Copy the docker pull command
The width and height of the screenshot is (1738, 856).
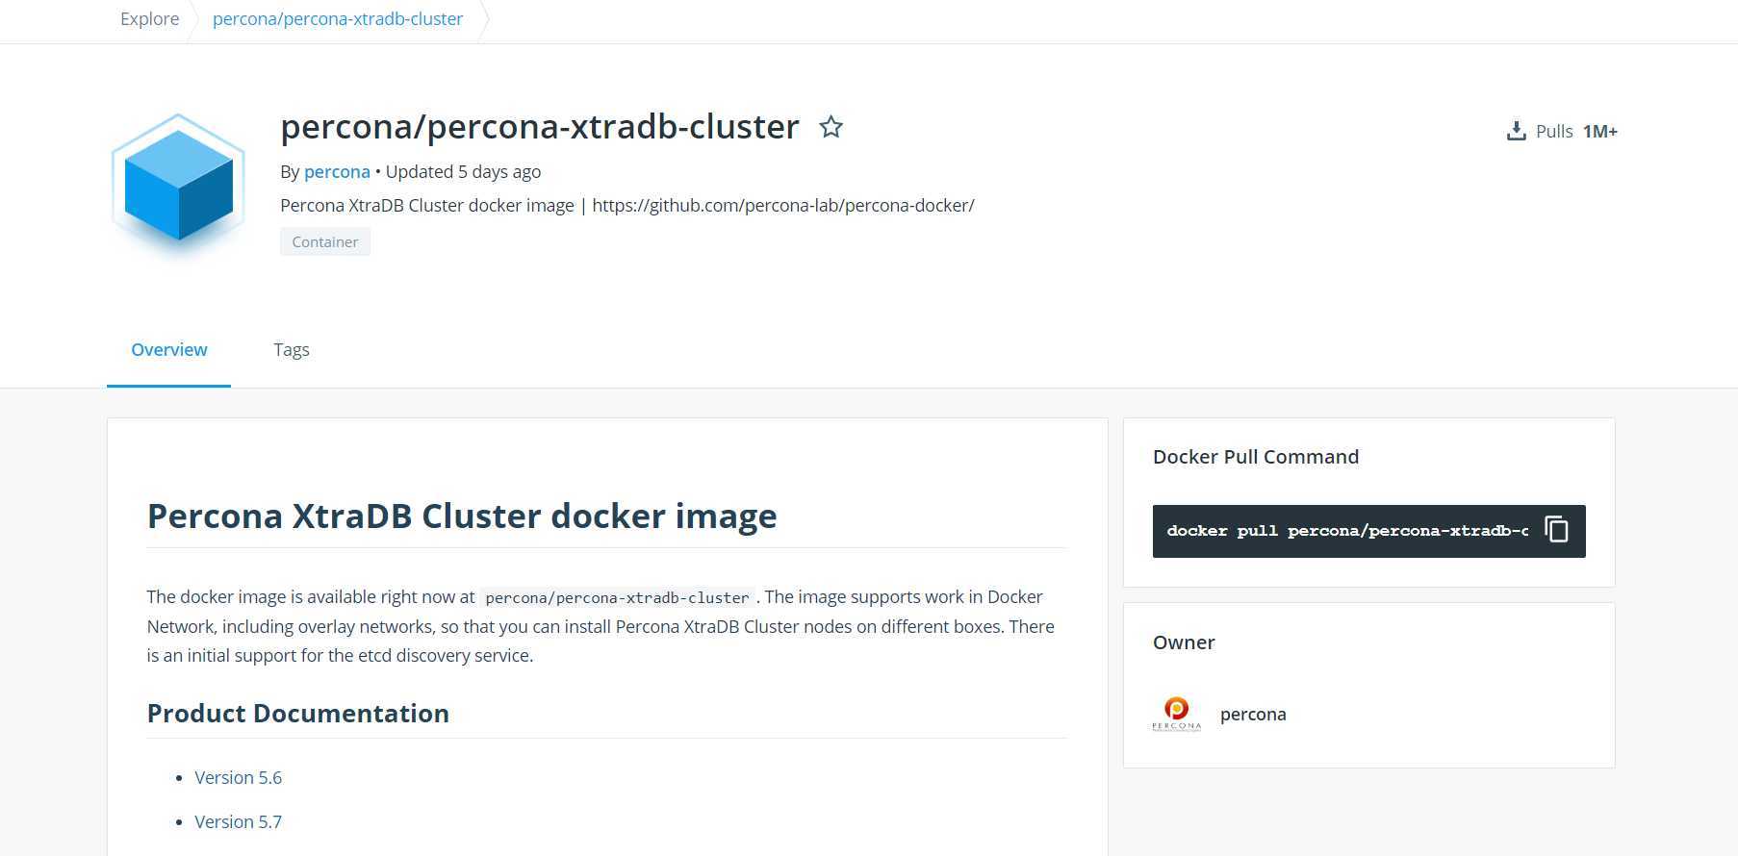click(x=1556, y=530)
